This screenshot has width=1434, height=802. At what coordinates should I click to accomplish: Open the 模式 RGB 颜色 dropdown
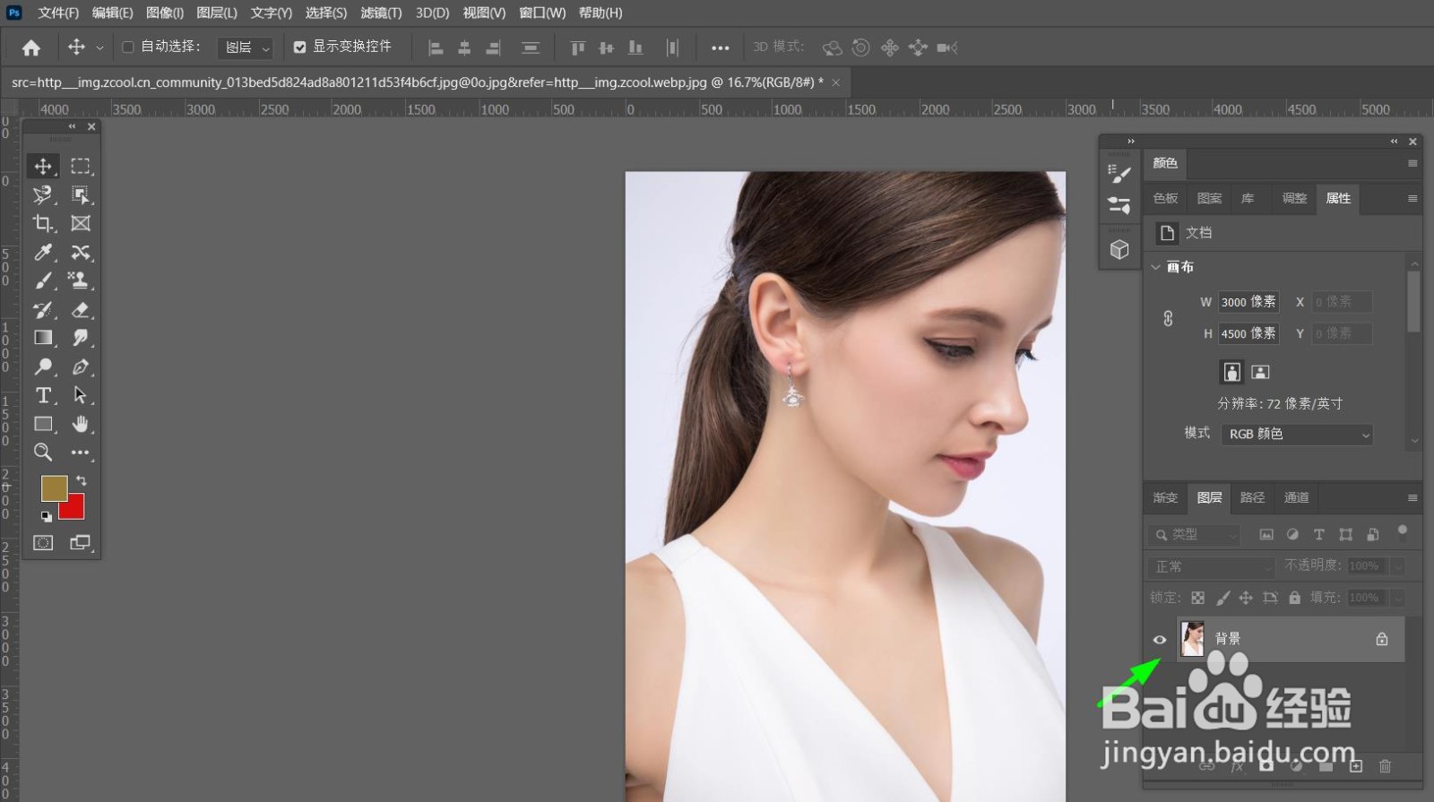(x=1297, y=435)
